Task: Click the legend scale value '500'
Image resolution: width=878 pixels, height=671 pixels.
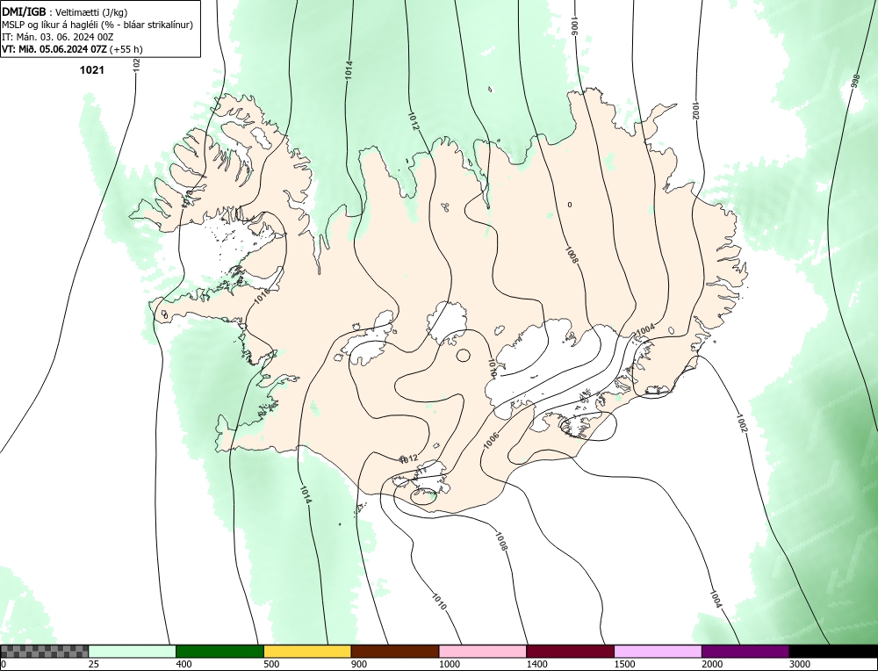Action: (271, 664)
